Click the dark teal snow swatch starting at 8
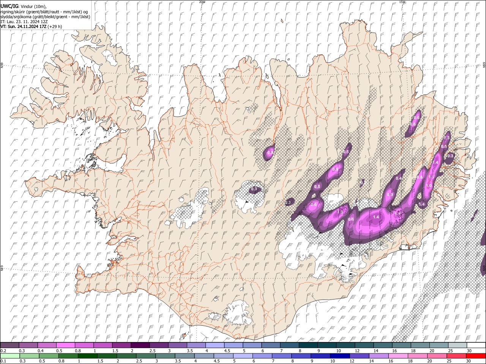486x364 pixels. [x=308, y=345]
